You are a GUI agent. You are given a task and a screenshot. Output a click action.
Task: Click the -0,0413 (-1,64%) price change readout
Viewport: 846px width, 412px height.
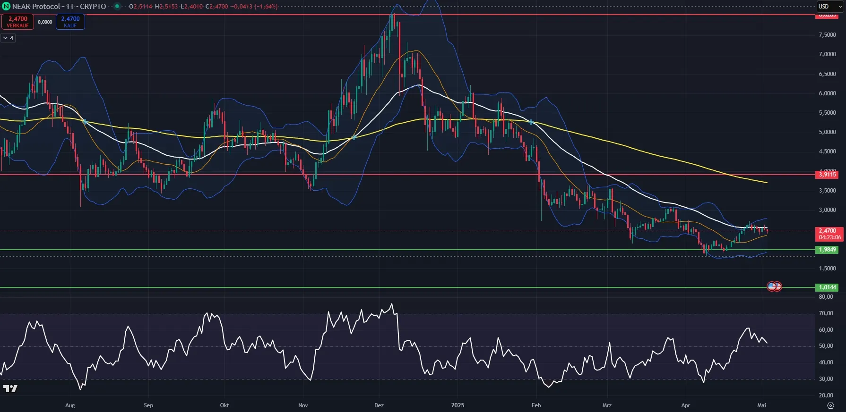tap(254, 7)
